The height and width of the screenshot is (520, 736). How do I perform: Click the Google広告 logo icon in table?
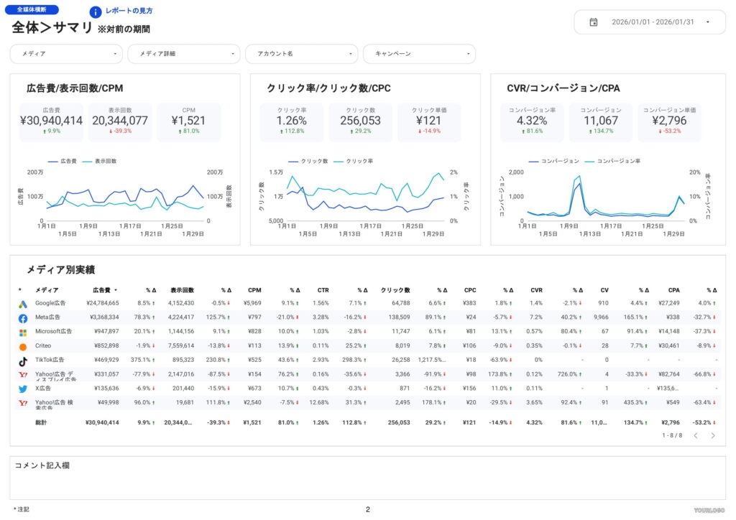pyautogui.click(x=23, y=304)
